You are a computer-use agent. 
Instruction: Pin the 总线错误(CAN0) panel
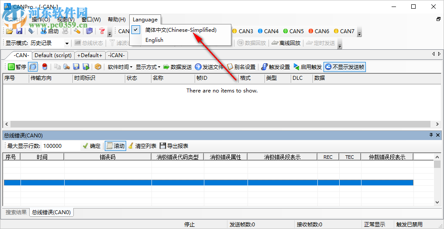point(431,135)
